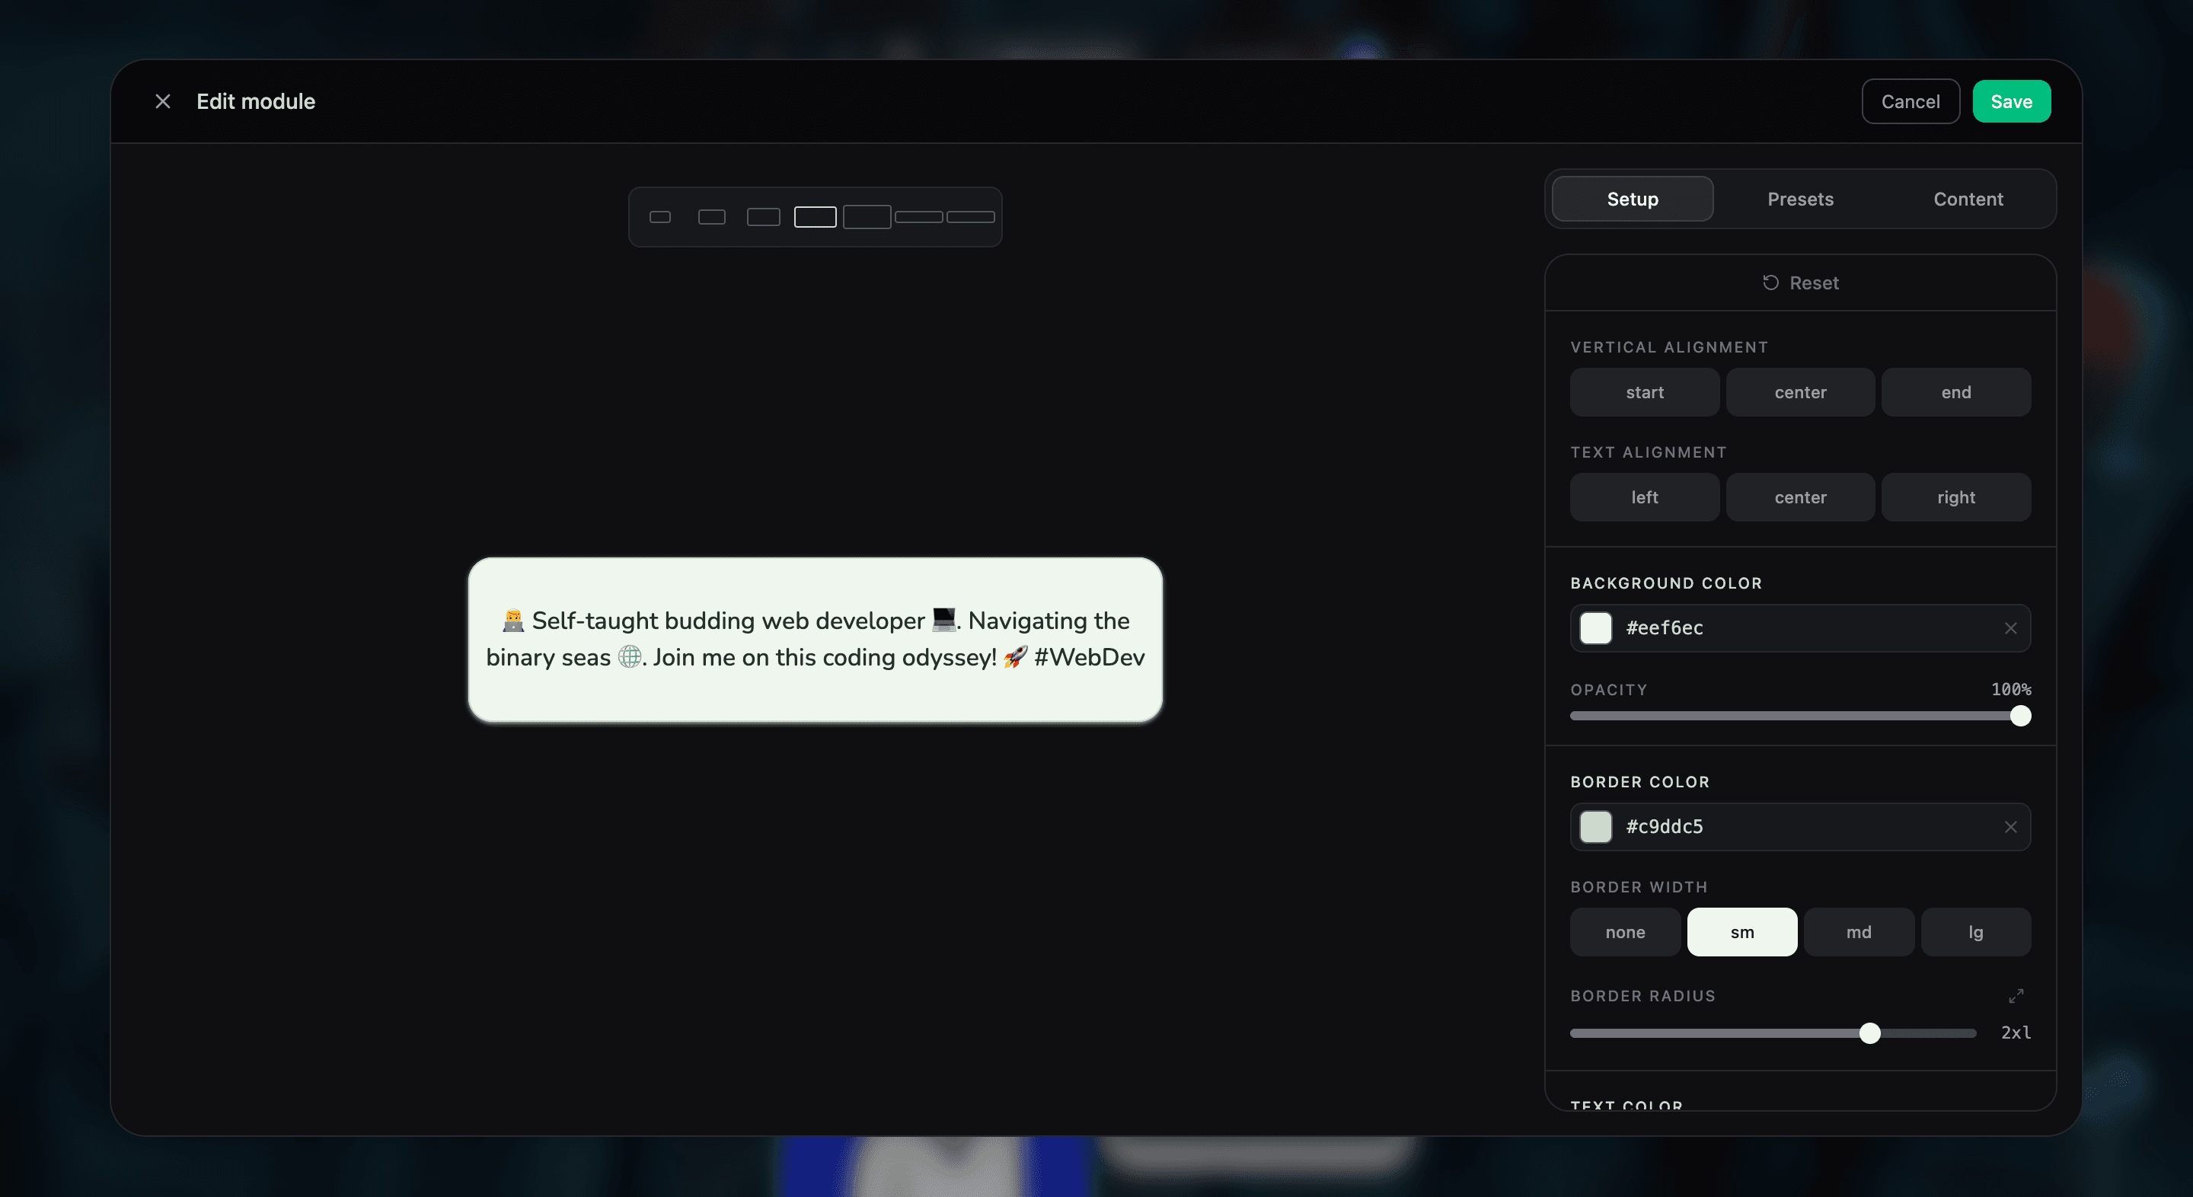Set border width to sm
This screenshot has width=2193, height=1197.
click(1741, 932)
